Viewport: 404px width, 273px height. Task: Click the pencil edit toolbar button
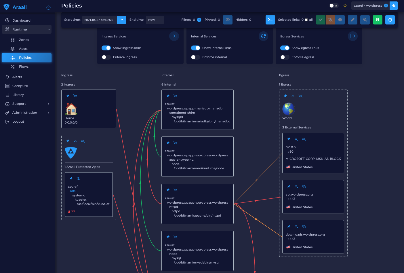coord(352,20)
